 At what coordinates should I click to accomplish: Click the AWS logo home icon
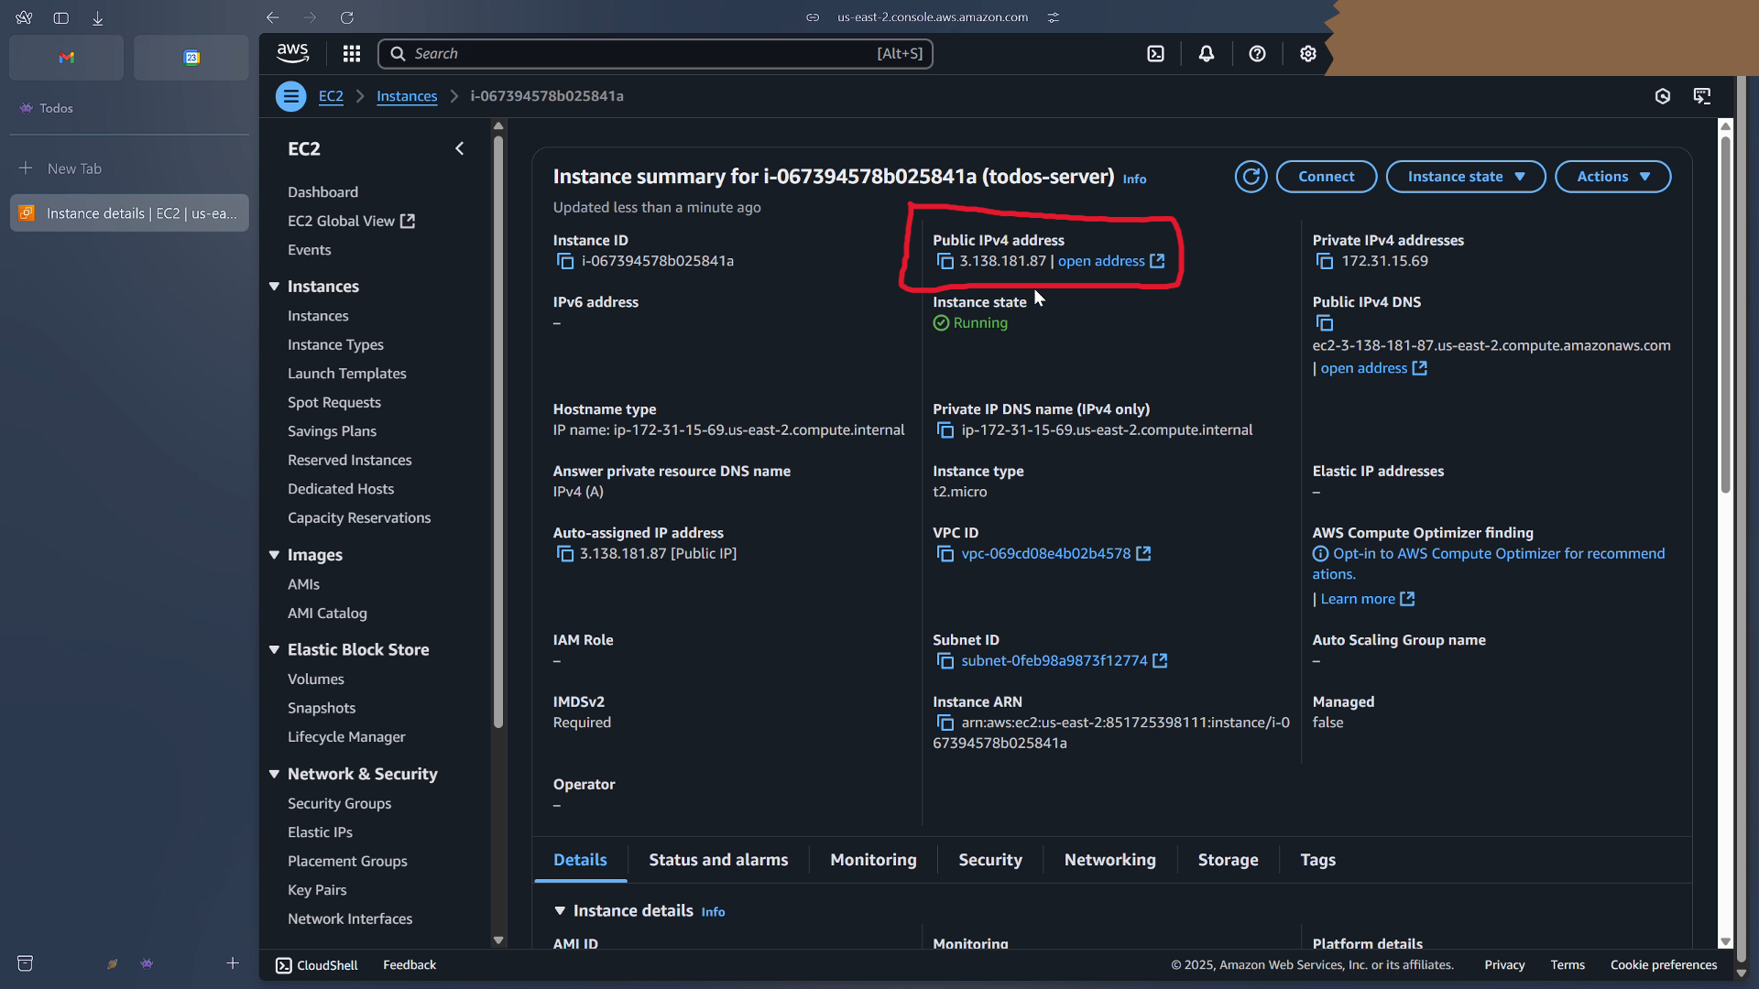click(293, 54)
